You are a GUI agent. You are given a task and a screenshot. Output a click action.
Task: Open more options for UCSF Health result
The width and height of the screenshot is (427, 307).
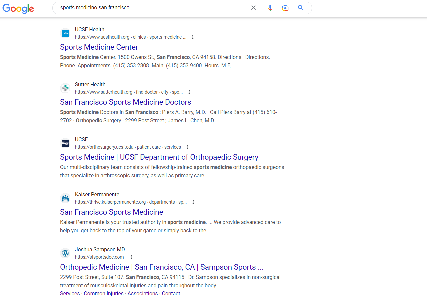pos(193,37)
